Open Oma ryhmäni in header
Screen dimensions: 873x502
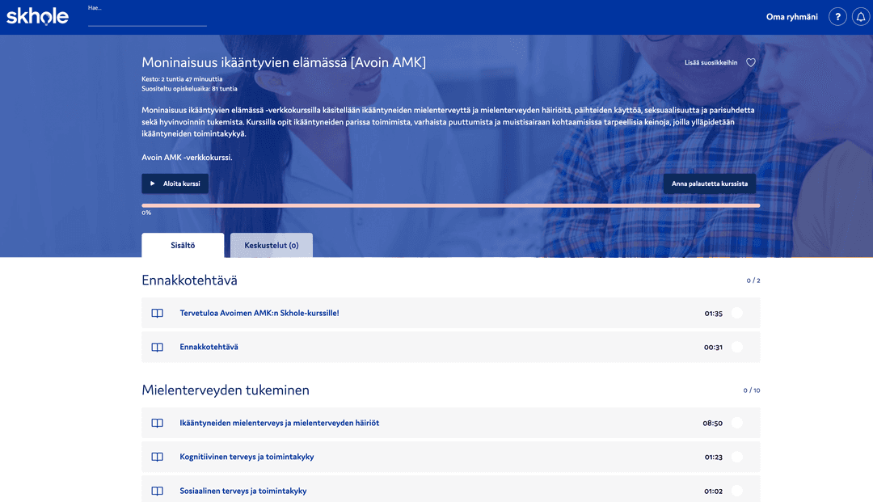[791, 17]
